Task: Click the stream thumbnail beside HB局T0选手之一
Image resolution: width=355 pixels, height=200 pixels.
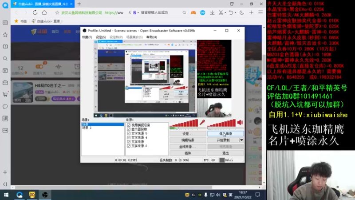Action: coord(23,92)
